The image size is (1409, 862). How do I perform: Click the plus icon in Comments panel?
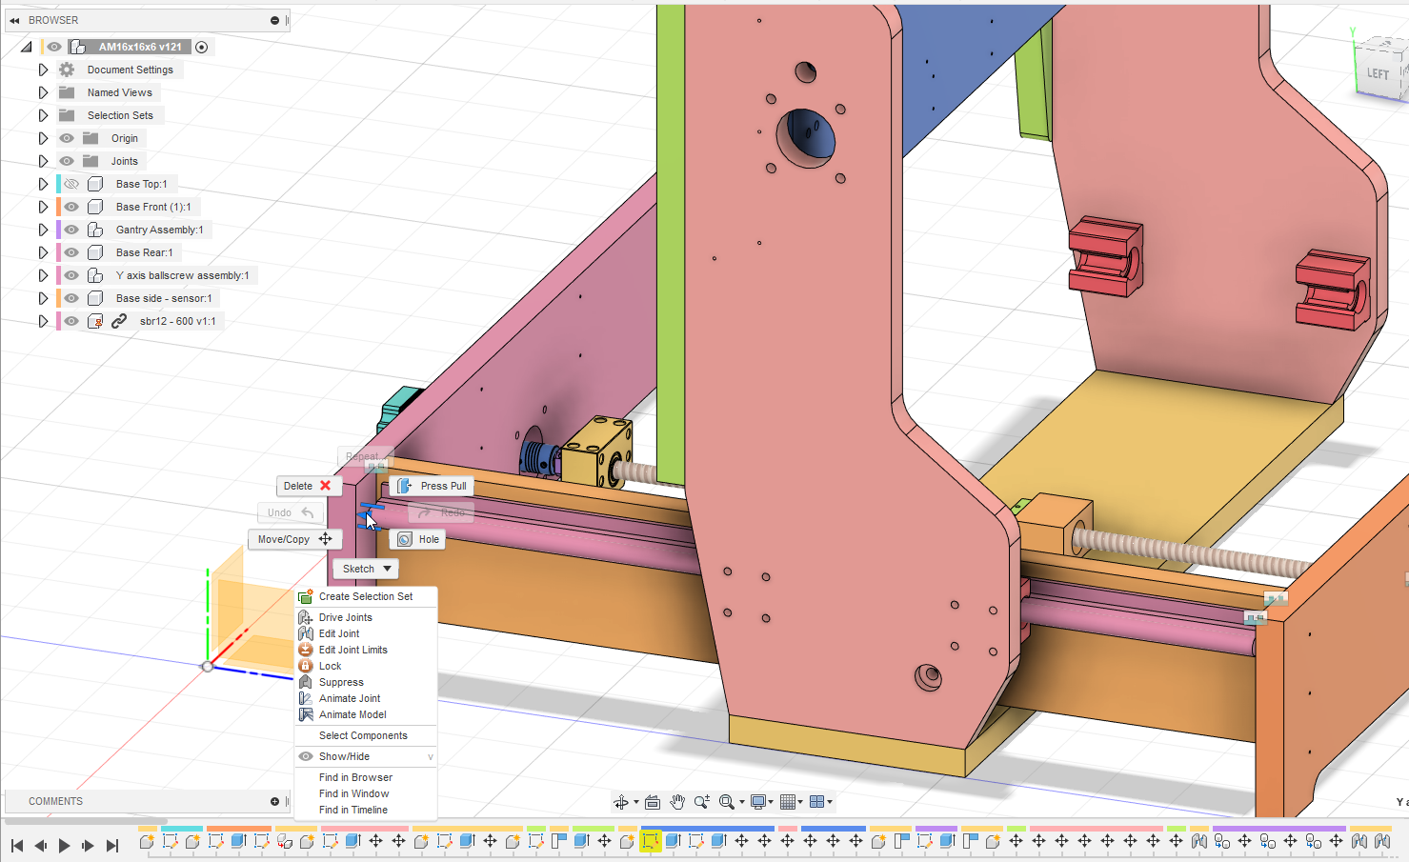point(274,801)
